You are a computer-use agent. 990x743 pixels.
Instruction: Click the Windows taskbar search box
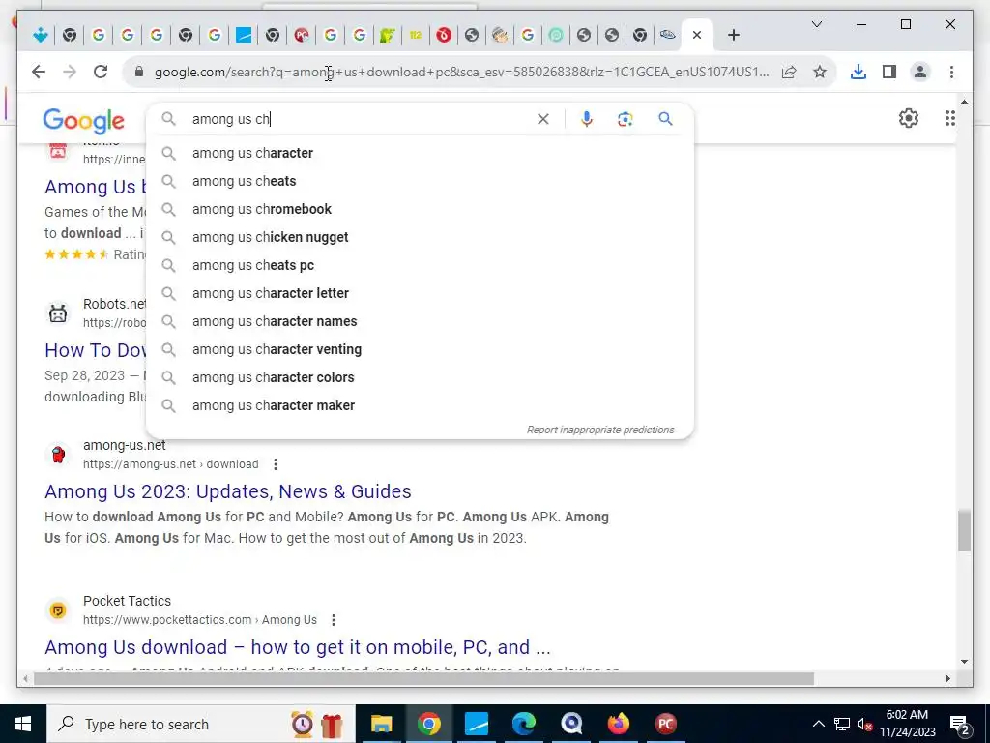[201, 724]
